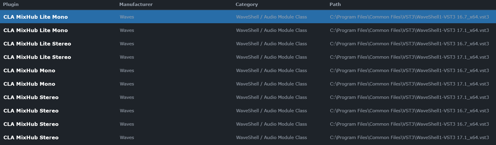Choose CLA MixHub Lite Stereo from WaveShell 17.1
This screenshot has height=145, width=496.
(x=37, y=57)
